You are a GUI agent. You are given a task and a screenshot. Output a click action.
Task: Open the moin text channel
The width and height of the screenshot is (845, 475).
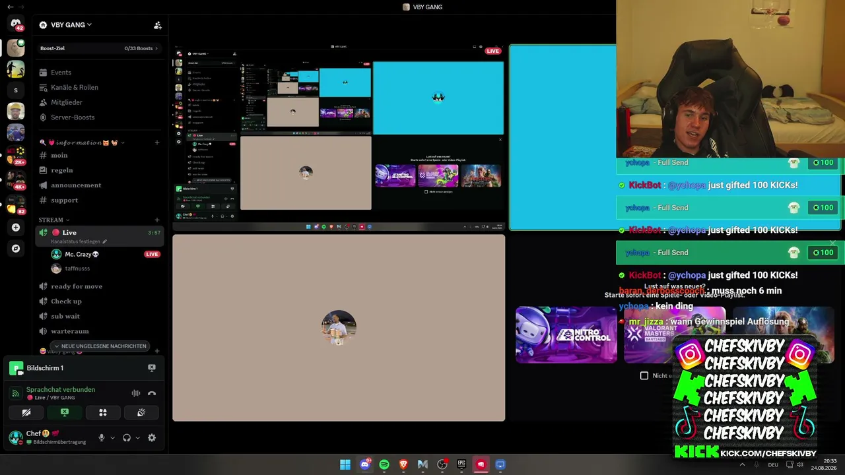[99, 155]
